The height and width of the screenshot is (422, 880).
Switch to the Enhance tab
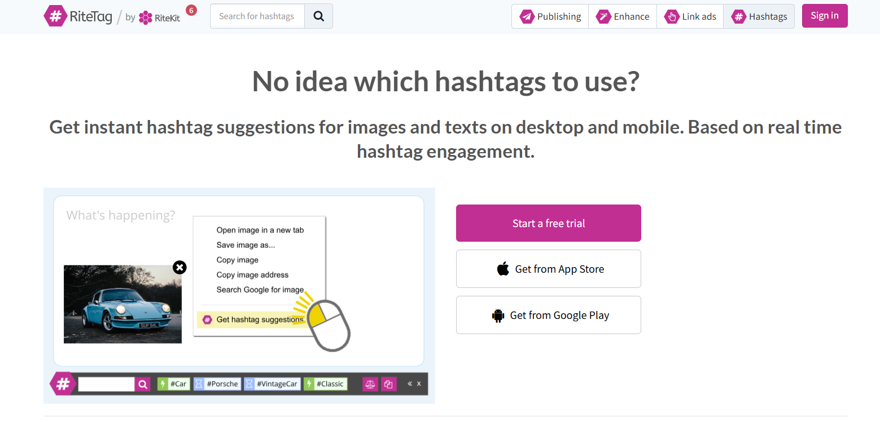622,16
